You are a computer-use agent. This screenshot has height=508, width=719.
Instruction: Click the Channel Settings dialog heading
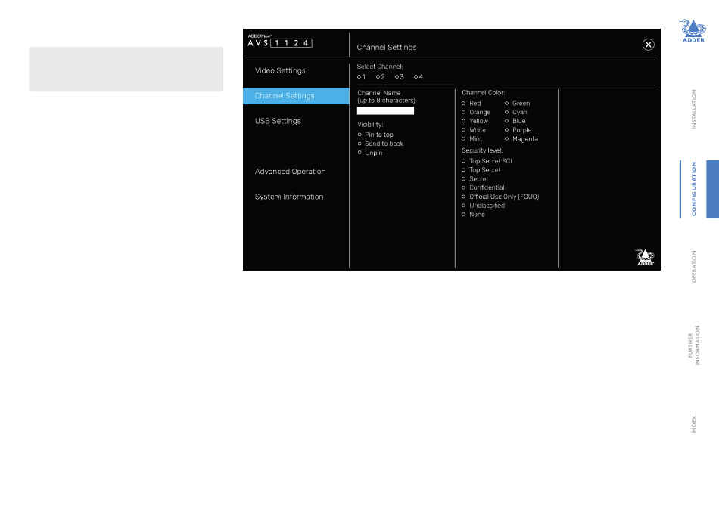coord(387,47)
